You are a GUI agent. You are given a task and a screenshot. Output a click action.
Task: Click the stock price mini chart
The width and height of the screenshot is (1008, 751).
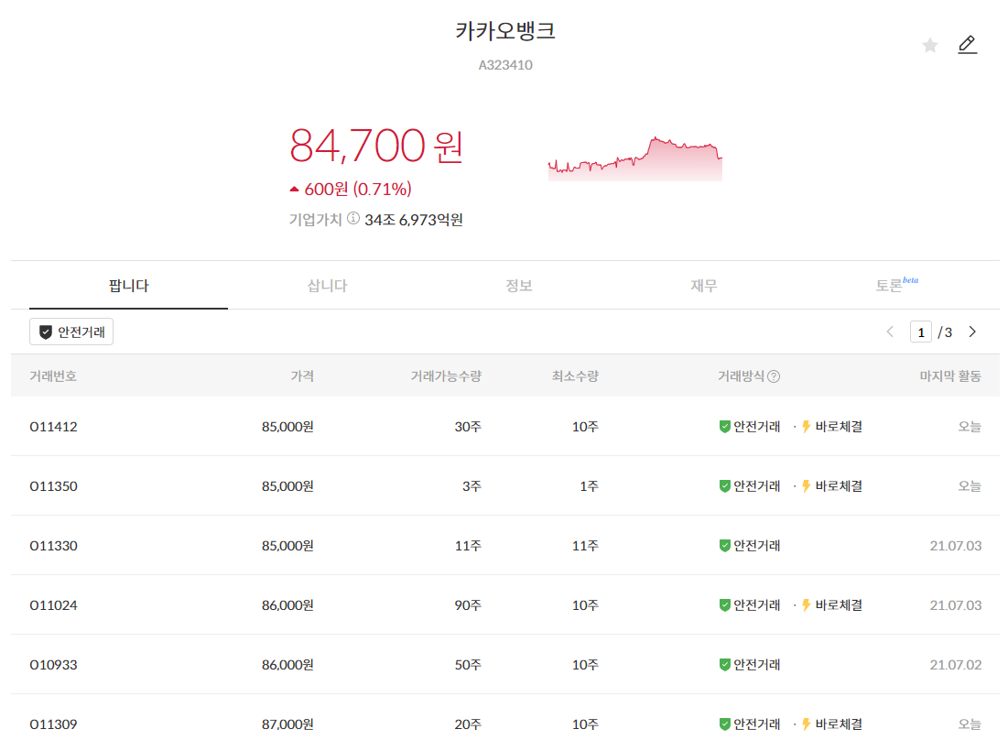pyautogui.click(x=635, y=158)
